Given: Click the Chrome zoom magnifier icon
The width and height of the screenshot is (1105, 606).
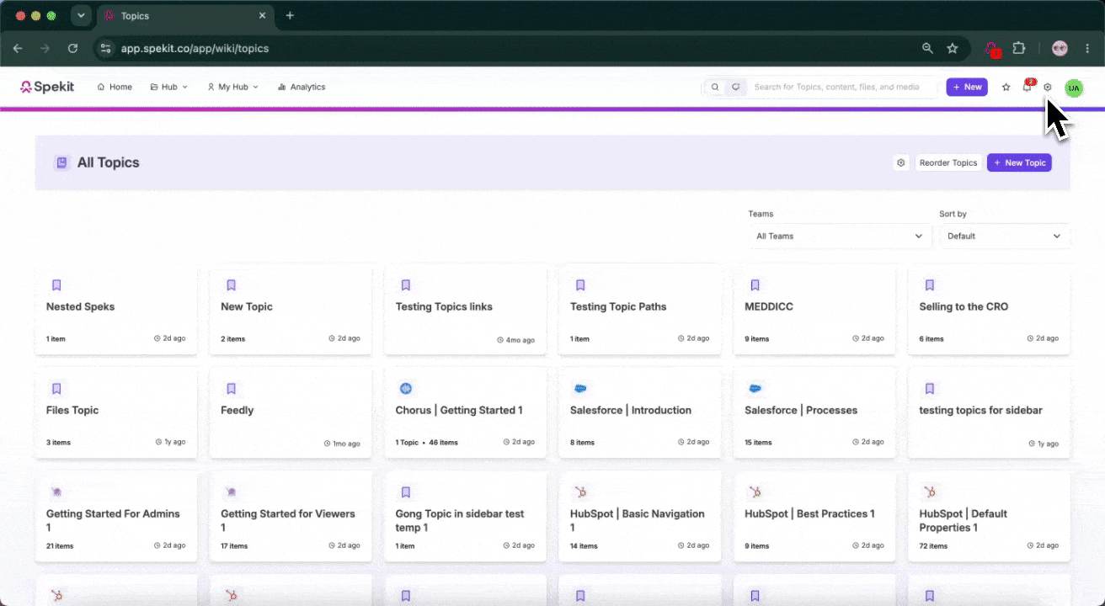Looking at the screenshot, I should [927, 49].
